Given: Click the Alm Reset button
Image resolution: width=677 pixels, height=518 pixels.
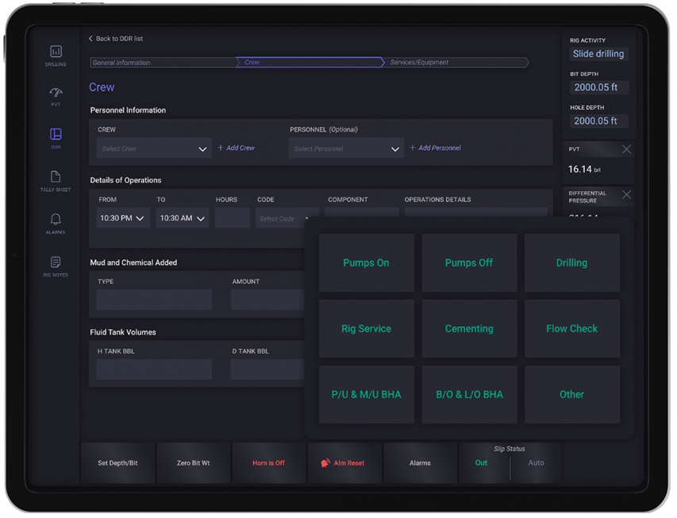Looking at the screenshot, I should [x=344, y=462].
